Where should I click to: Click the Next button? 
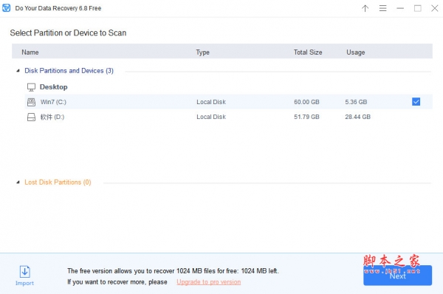click(397, 276)
